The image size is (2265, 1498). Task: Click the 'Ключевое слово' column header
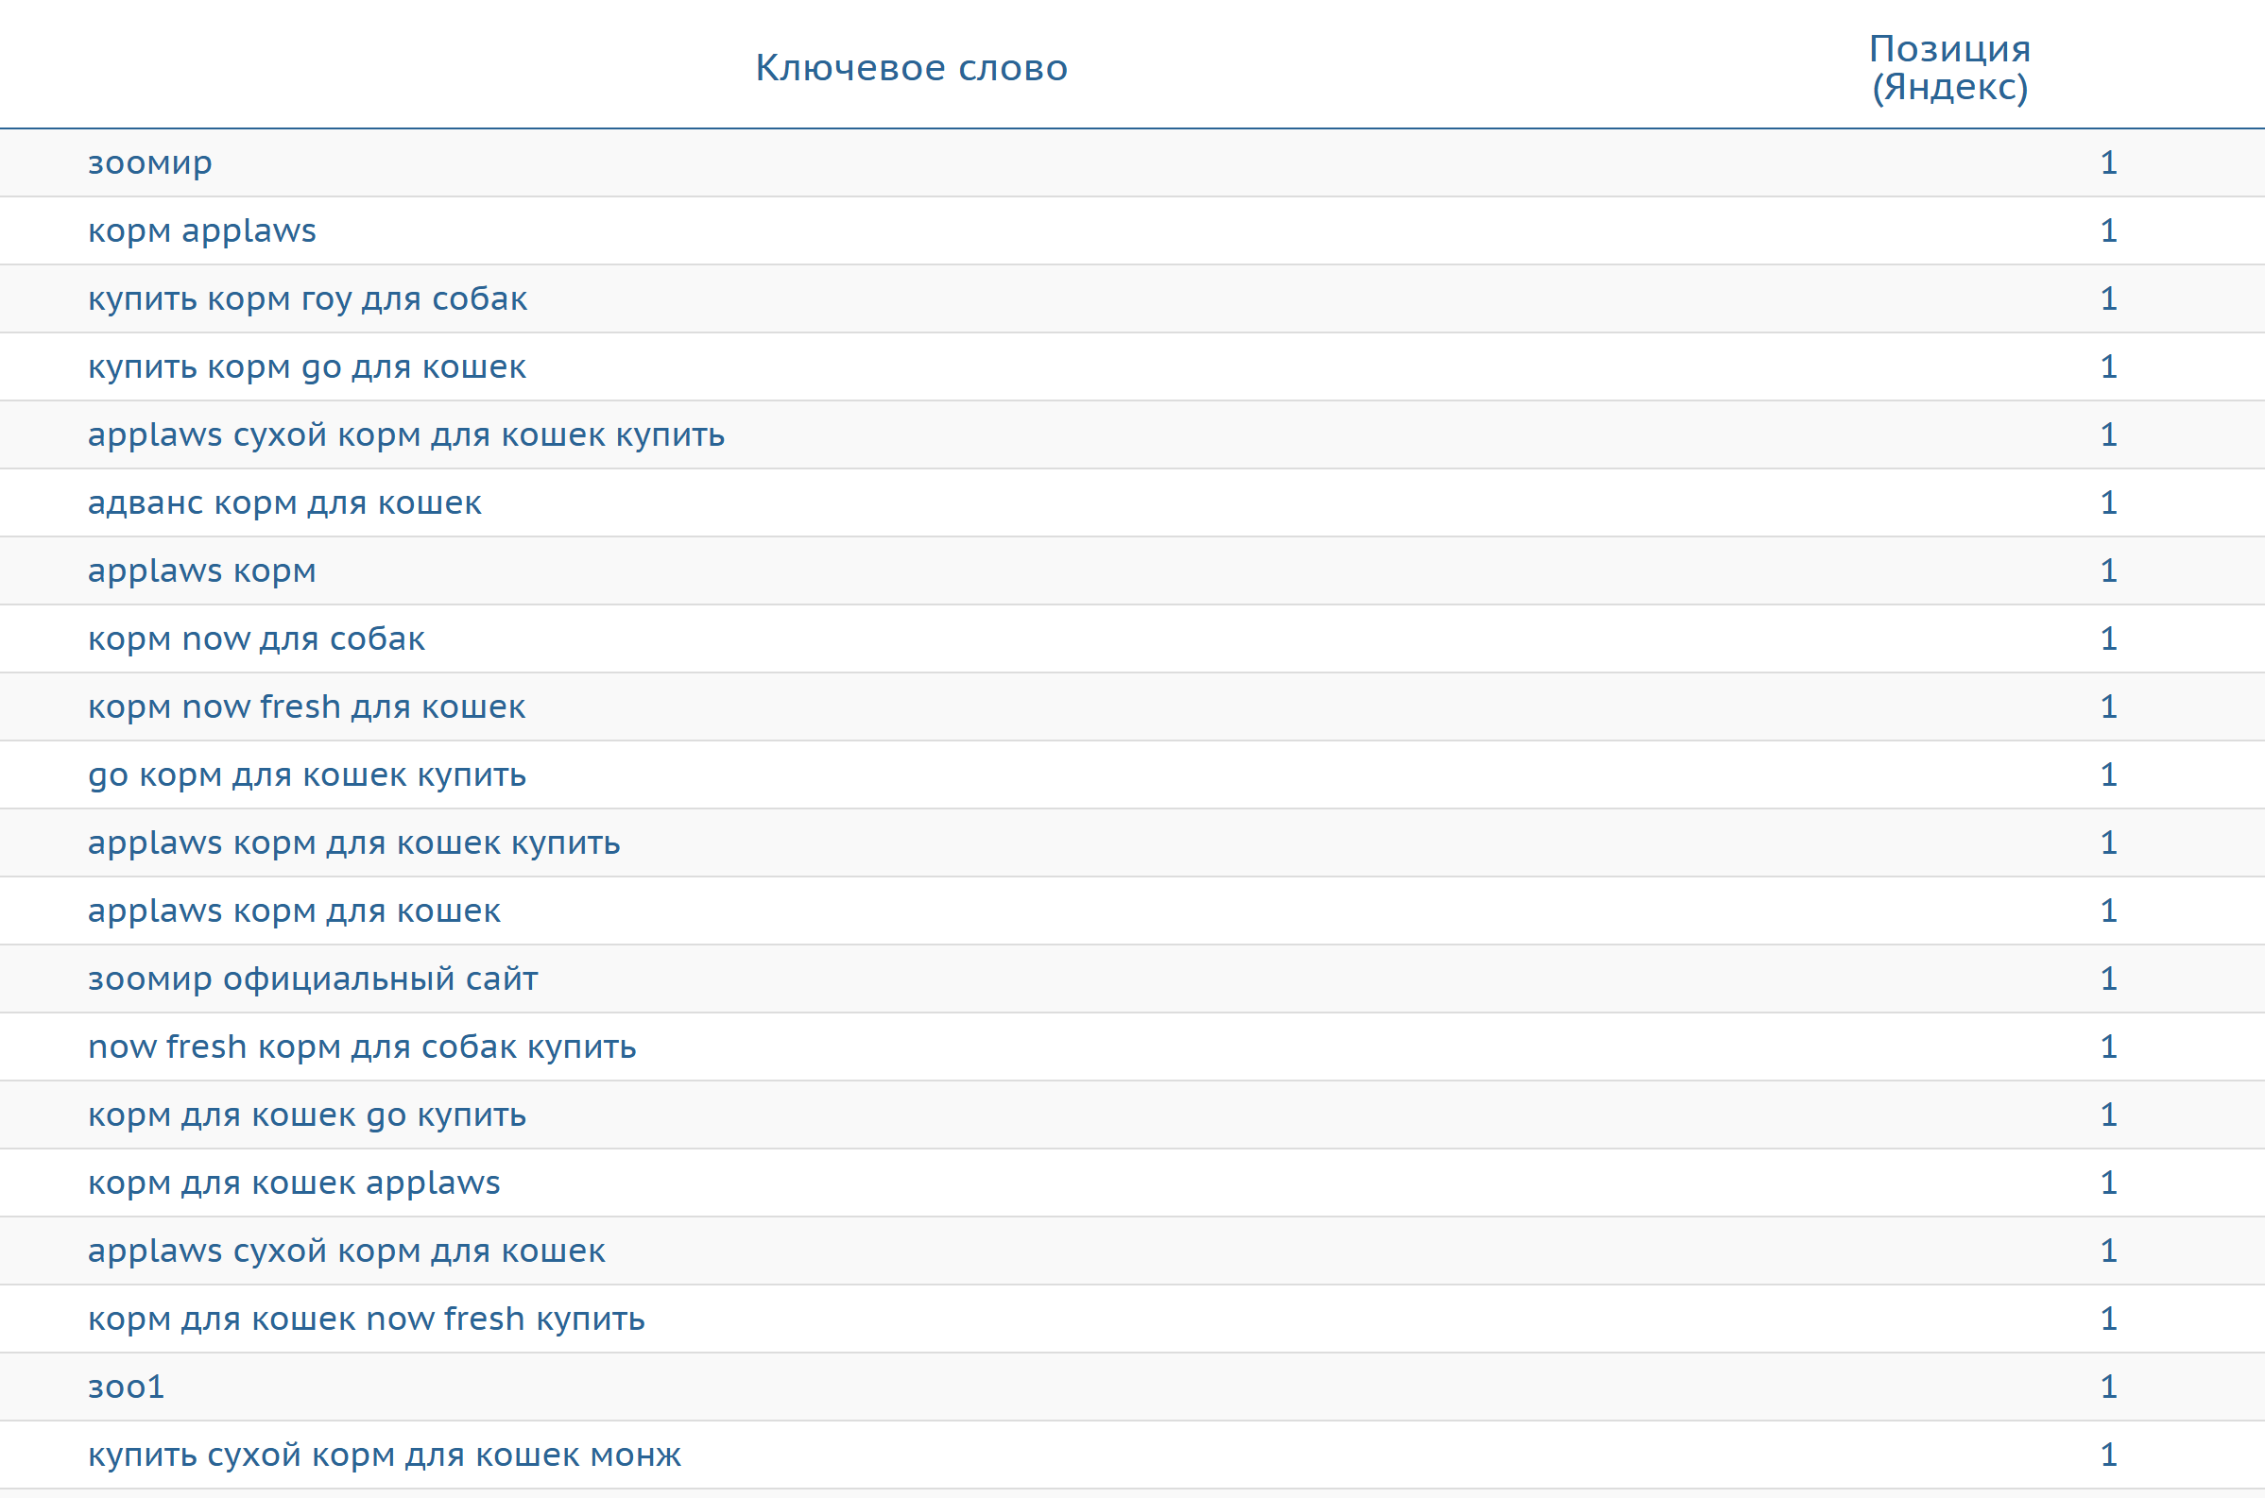coord(911,68)
